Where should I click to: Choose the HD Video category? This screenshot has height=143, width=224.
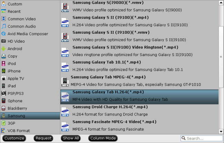coord(30,41)
